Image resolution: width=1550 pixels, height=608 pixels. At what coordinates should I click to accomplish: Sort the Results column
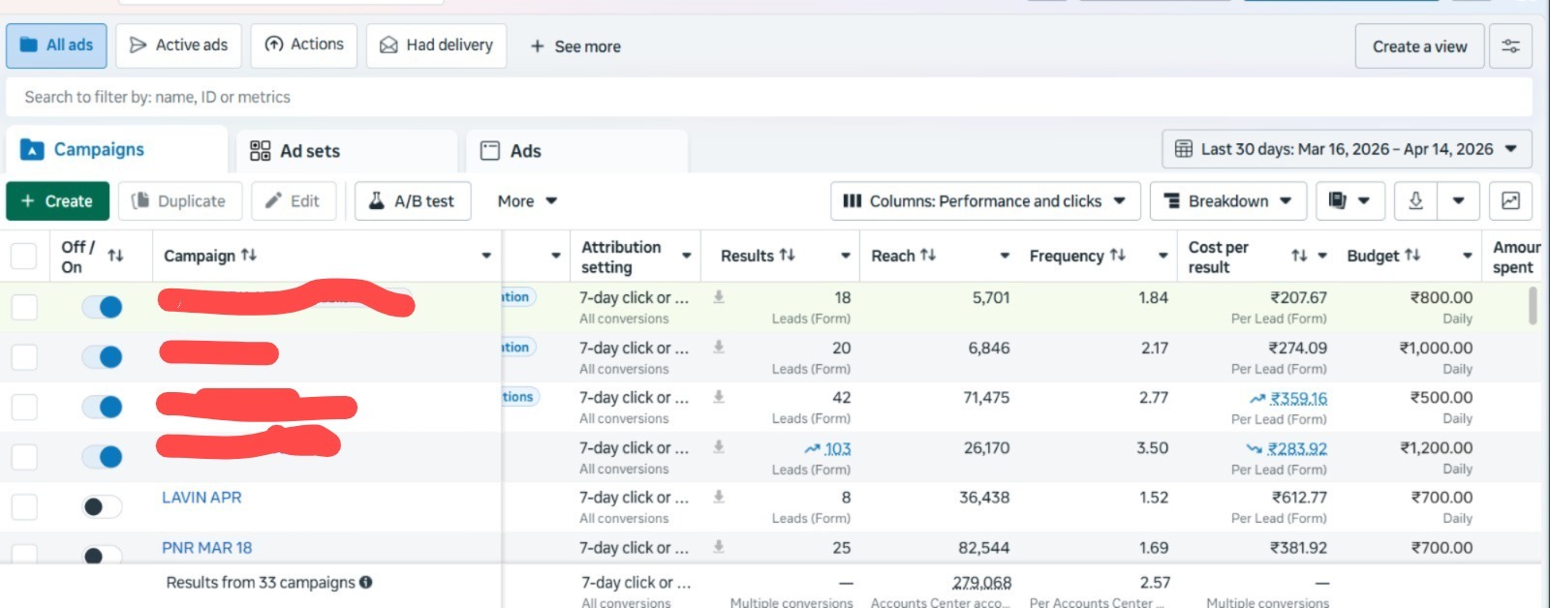(787, 255)
